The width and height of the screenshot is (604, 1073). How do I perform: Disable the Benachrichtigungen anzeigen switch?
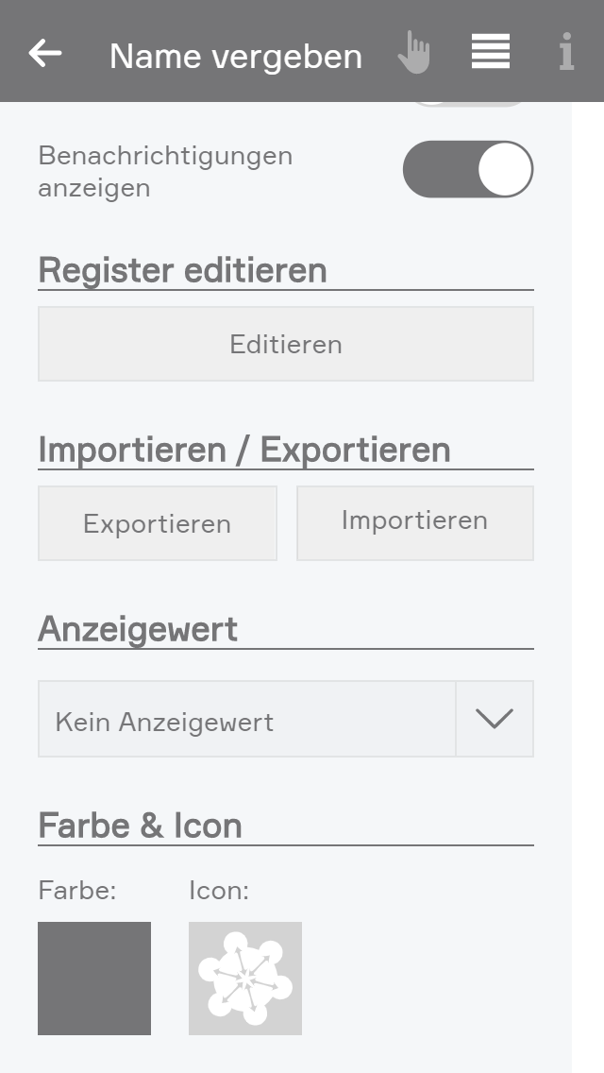point(468,170)
